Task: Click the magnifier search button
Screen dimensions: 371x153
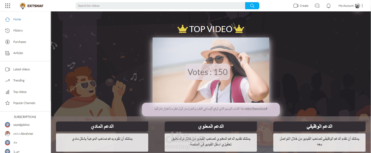Action: point(252,6)
